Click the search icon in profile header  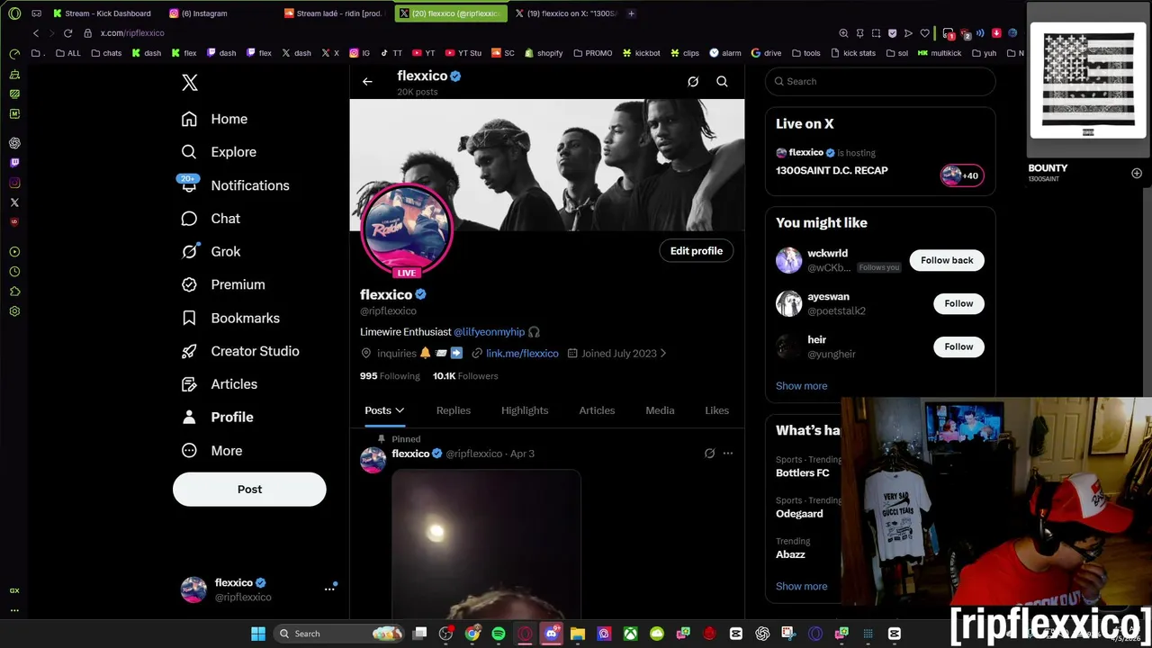(722, 82)
